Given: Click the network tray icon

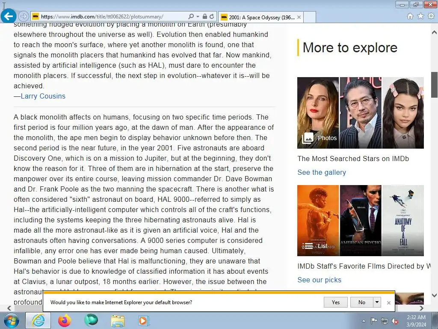Looking at the screenshot, I should point(385,321).
